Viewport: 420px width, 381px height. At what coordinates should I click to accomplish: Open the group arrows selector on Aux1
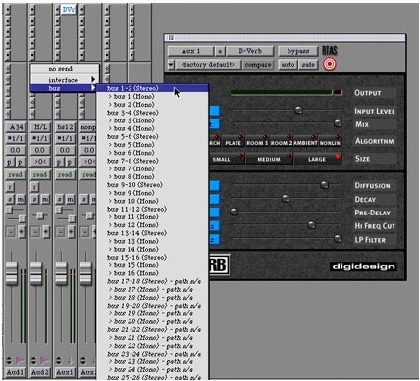59,360
